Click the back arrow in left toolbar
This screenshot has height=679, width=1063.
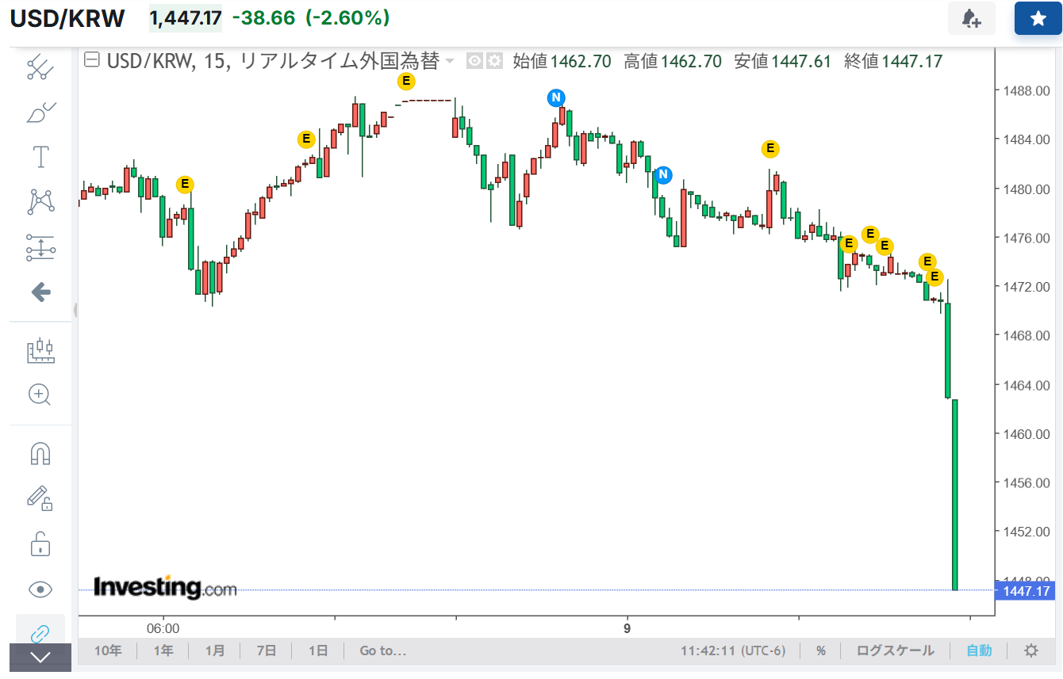click(40, 292)
